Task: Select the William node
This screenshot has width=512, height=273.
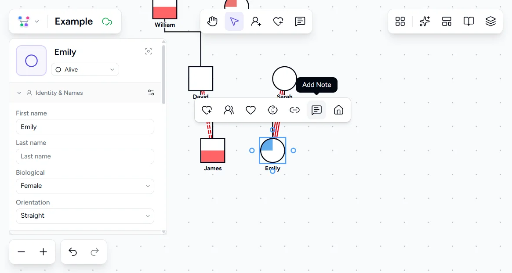Action: tap(165, 9)
